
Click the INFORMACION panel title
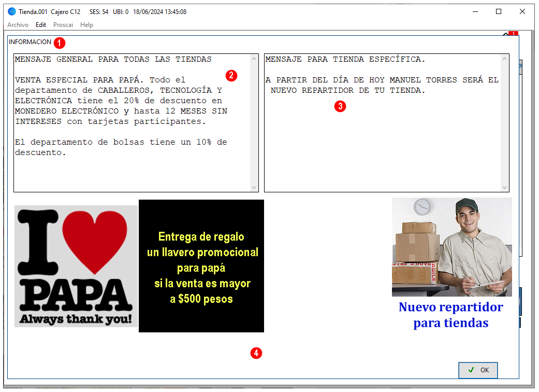click(30, 42)
